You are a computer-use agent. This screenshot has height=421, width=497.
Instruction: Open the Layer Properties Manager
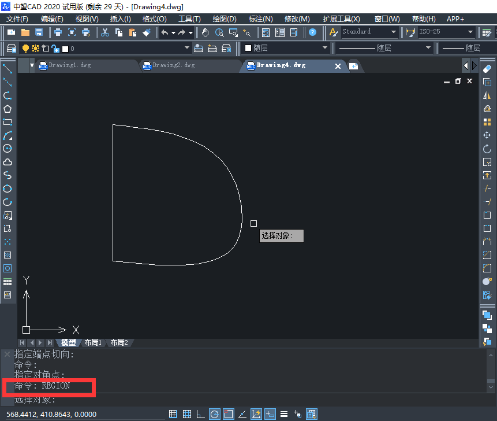pos(11,49)
